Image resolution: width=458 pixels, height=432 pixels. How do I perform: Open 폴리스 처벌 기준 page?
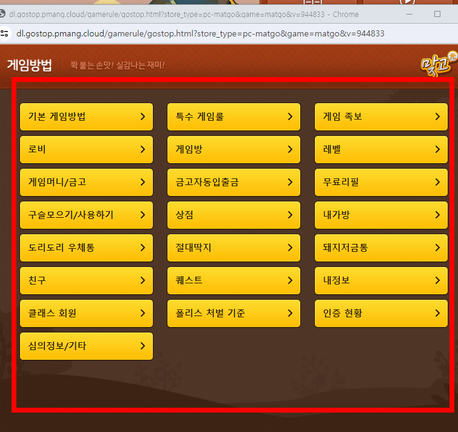click(234, 313)
